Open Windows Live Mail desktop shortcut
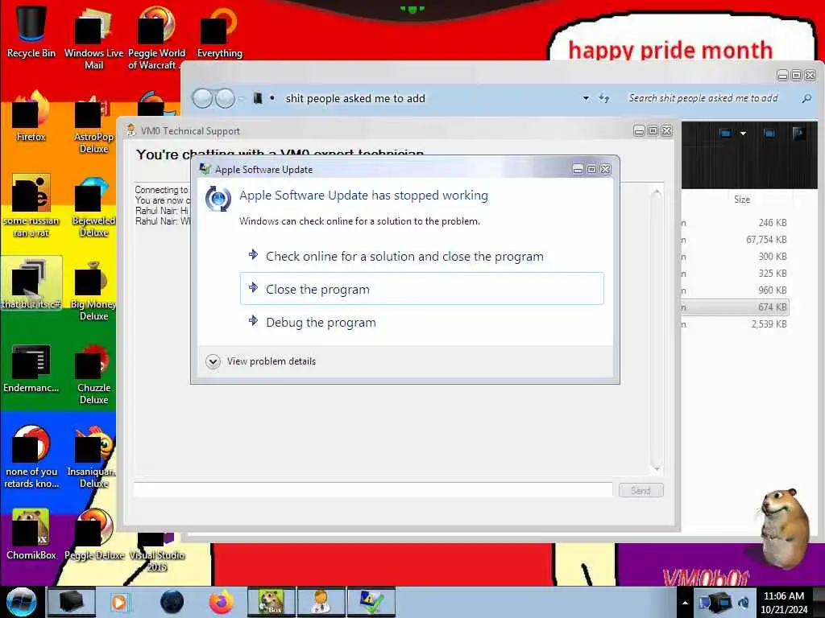The width and height of the screenshot is (825, 618). point(93,38)
